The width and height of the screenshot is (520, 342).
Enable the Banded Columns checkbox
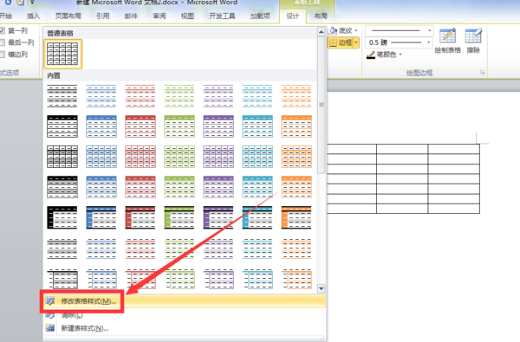(x=3, y=55)
